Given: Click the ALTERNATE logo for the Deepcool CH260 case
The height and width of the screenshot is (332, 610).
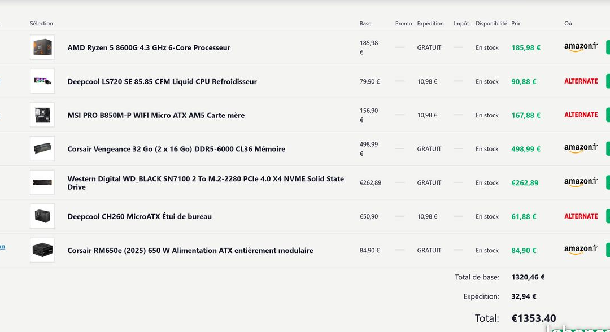Looking at the screenshot, I should point(581,216).
